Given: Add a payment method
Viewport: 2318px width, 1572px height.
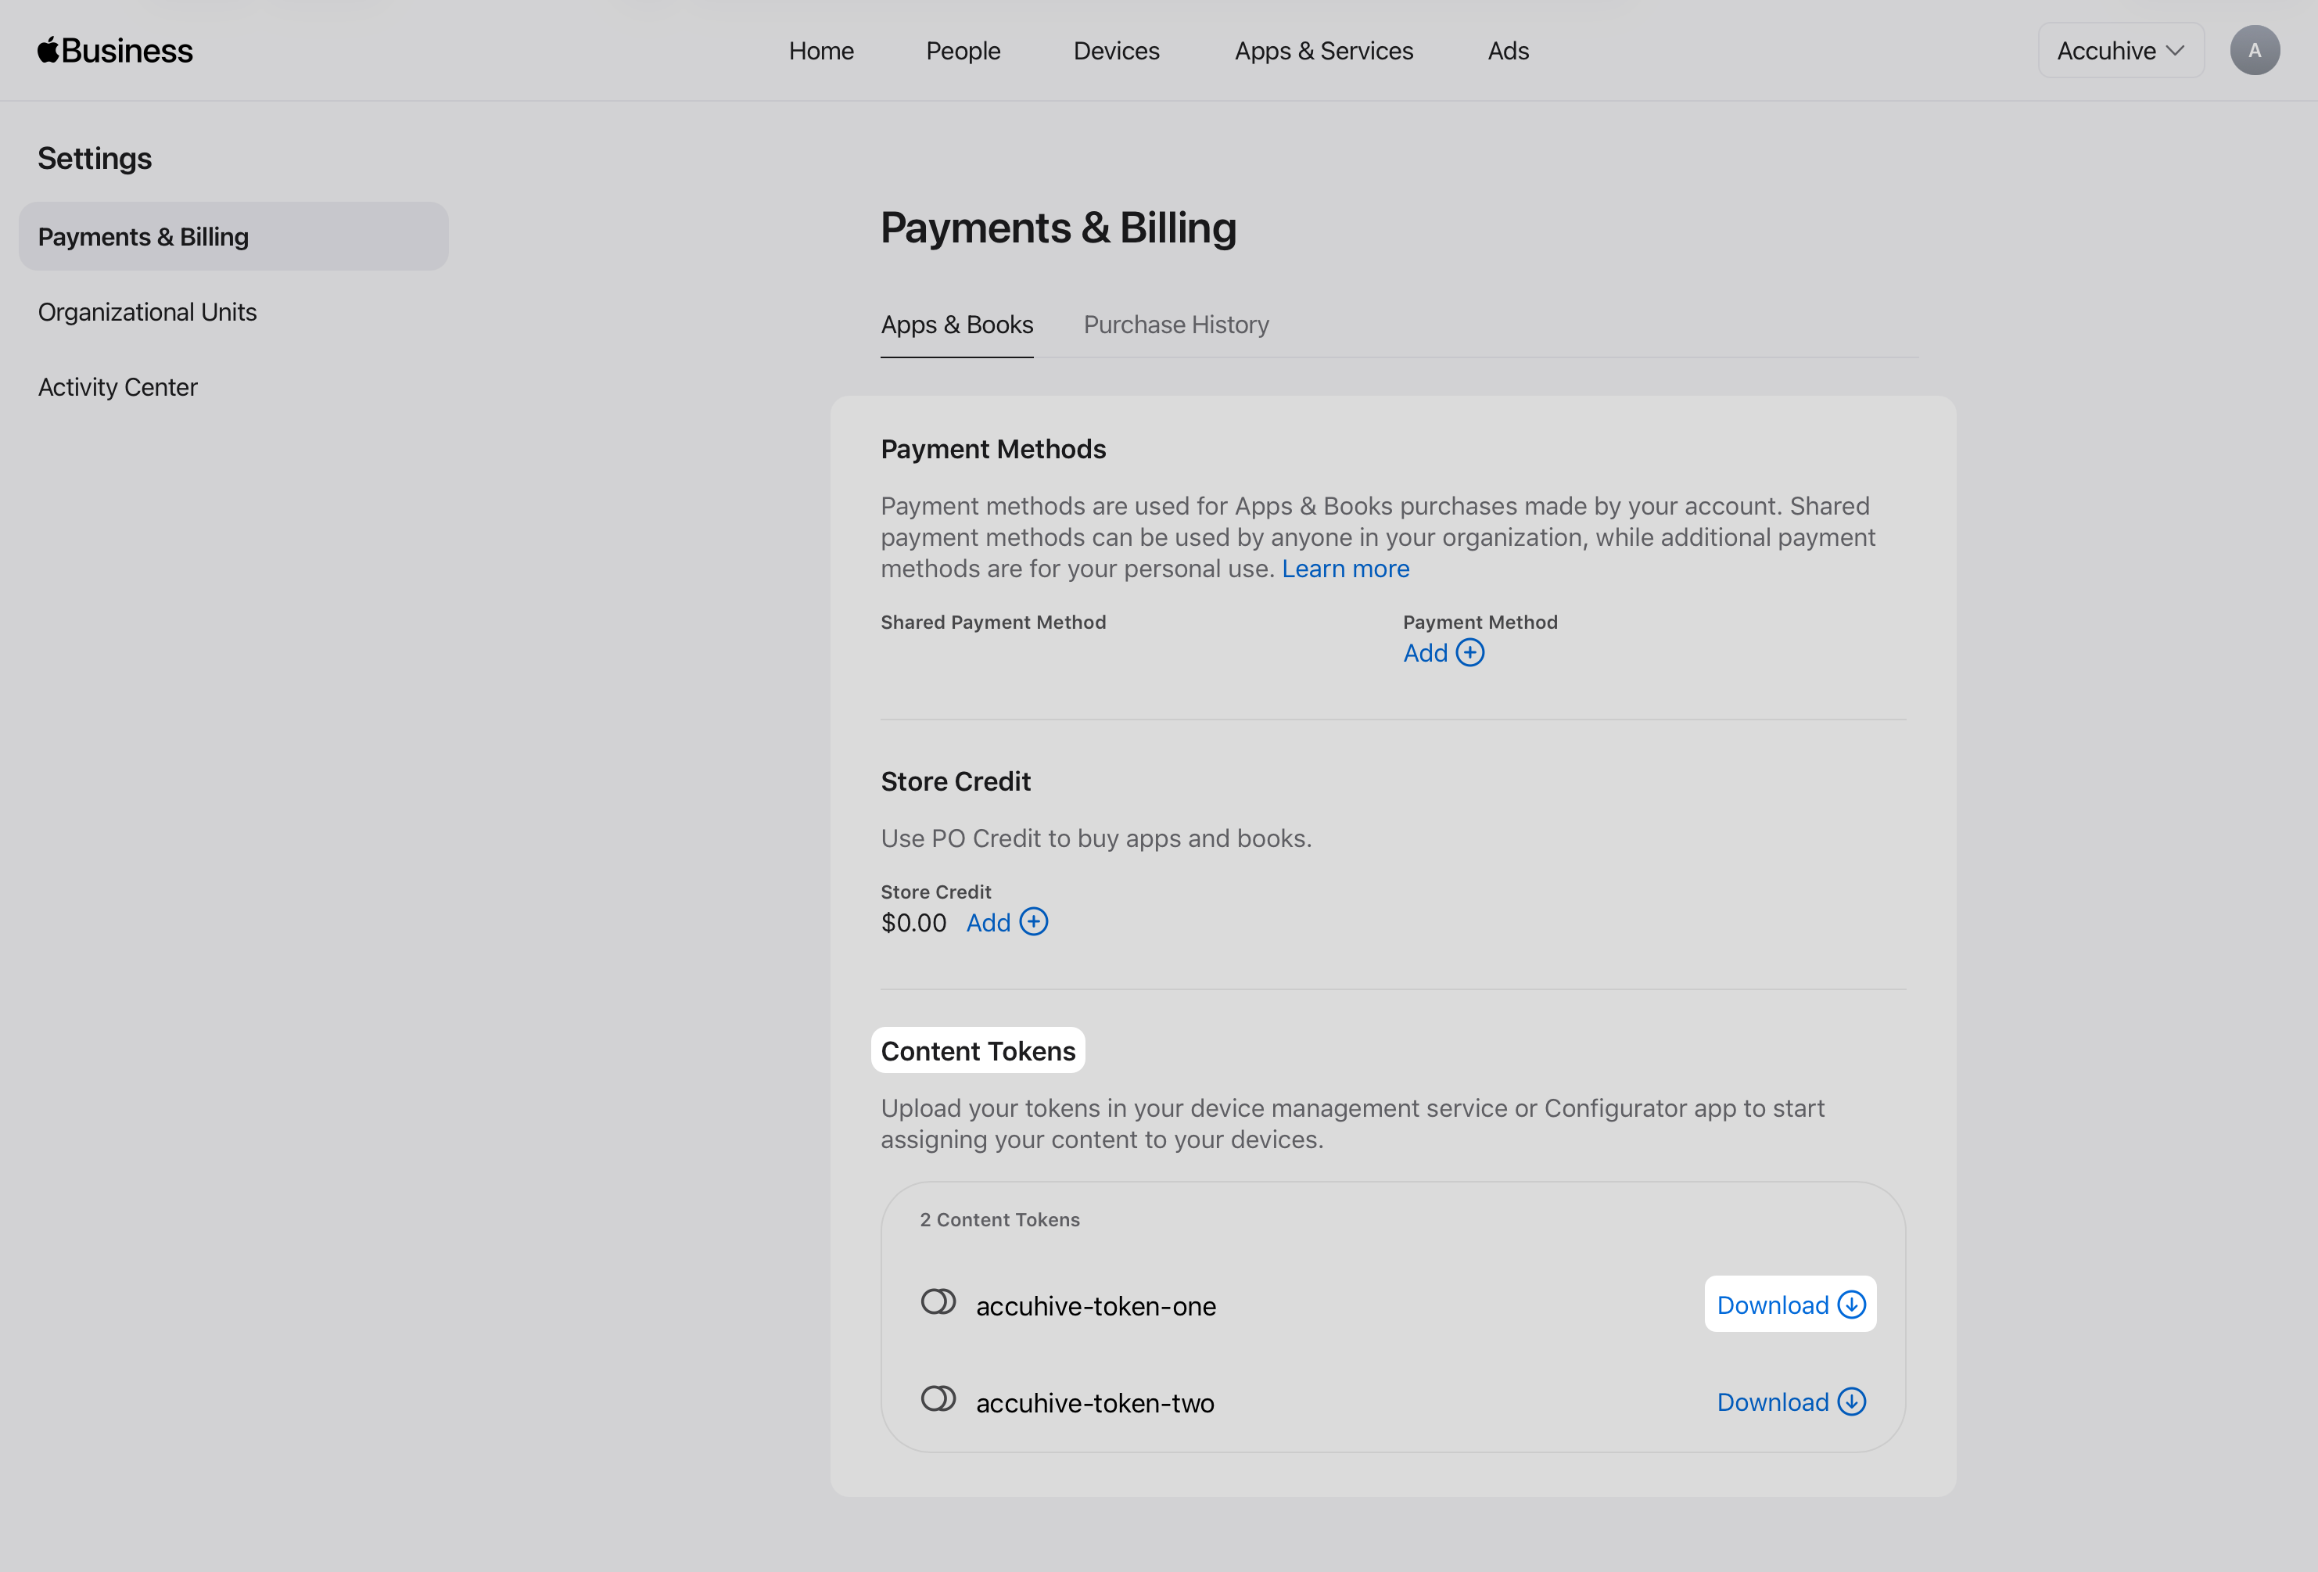Looking at the screenshot, I should (x=1443, y=652).
